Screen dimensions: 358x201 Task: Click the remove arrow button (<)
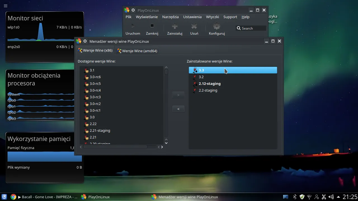pos(178,109)
